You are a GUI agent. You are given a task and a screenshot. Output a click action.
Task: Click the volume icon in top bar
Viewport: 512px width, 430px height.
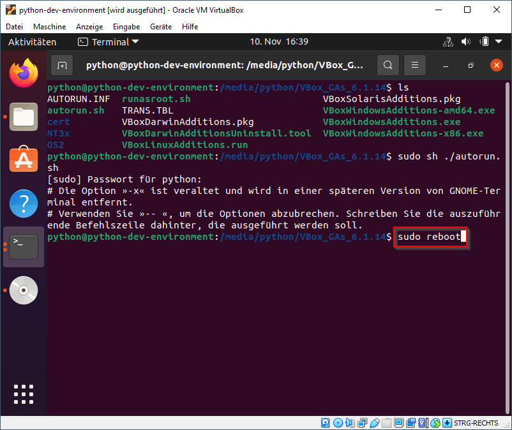click(466, 42)
